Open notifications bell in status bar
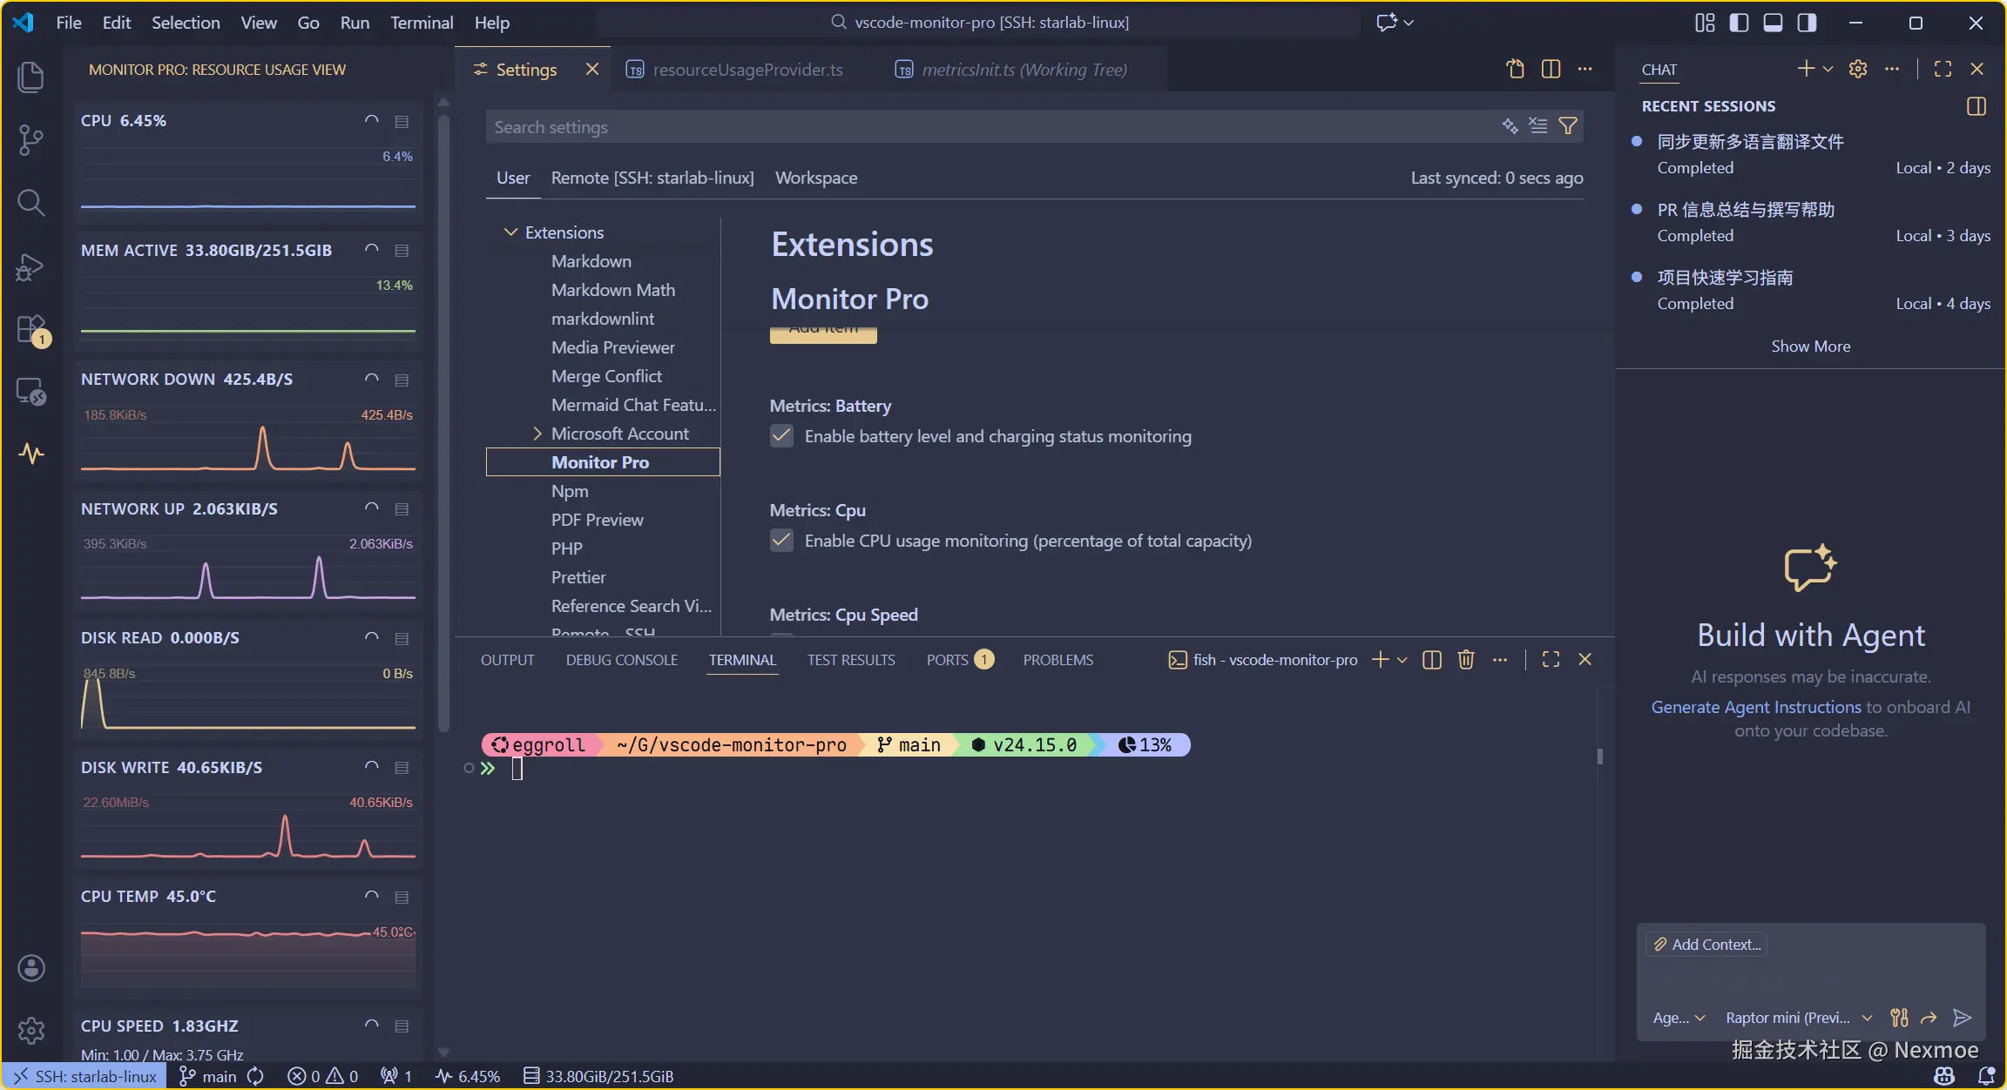The height and width of the screenshot is (1090, 2007). click(x=1987, y=1076)
